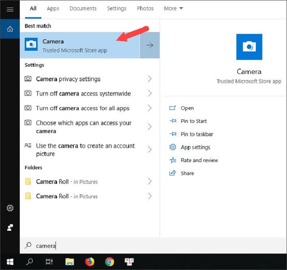Switch to the Documents tab
Image resolution: width=287 pixels, height=270 pixels.
coord(83,8)
